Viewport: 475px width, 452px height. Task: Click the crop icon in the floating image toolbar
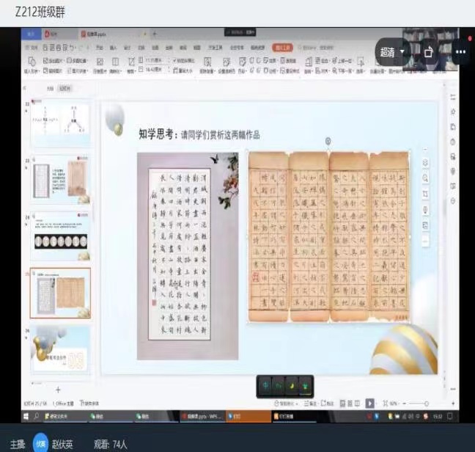pos(426,194)
